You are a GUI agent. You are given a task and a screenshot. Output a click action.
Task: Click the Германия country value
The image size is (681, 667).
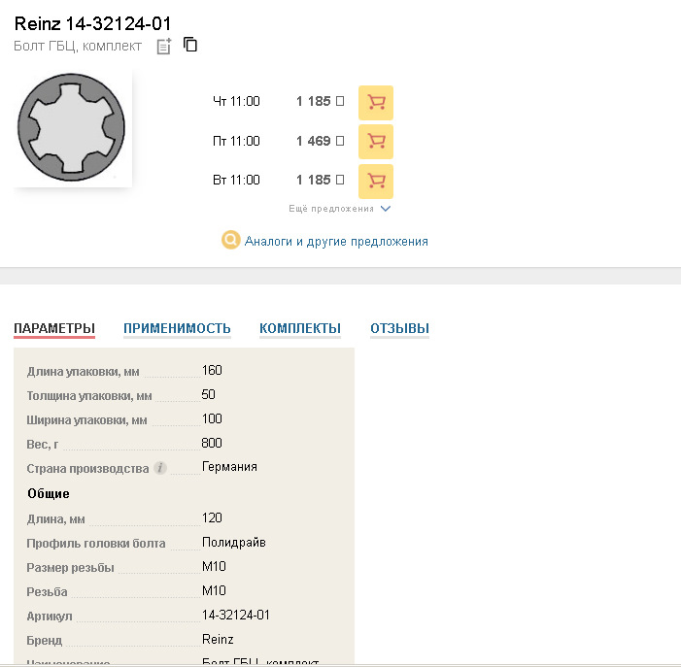229,467
